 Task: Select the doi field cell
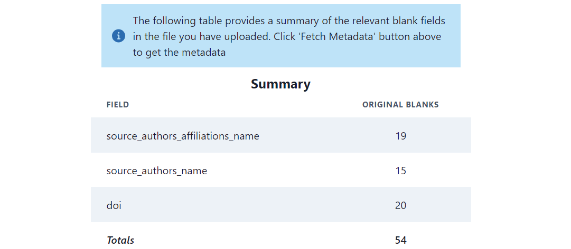tap(114, 205)
